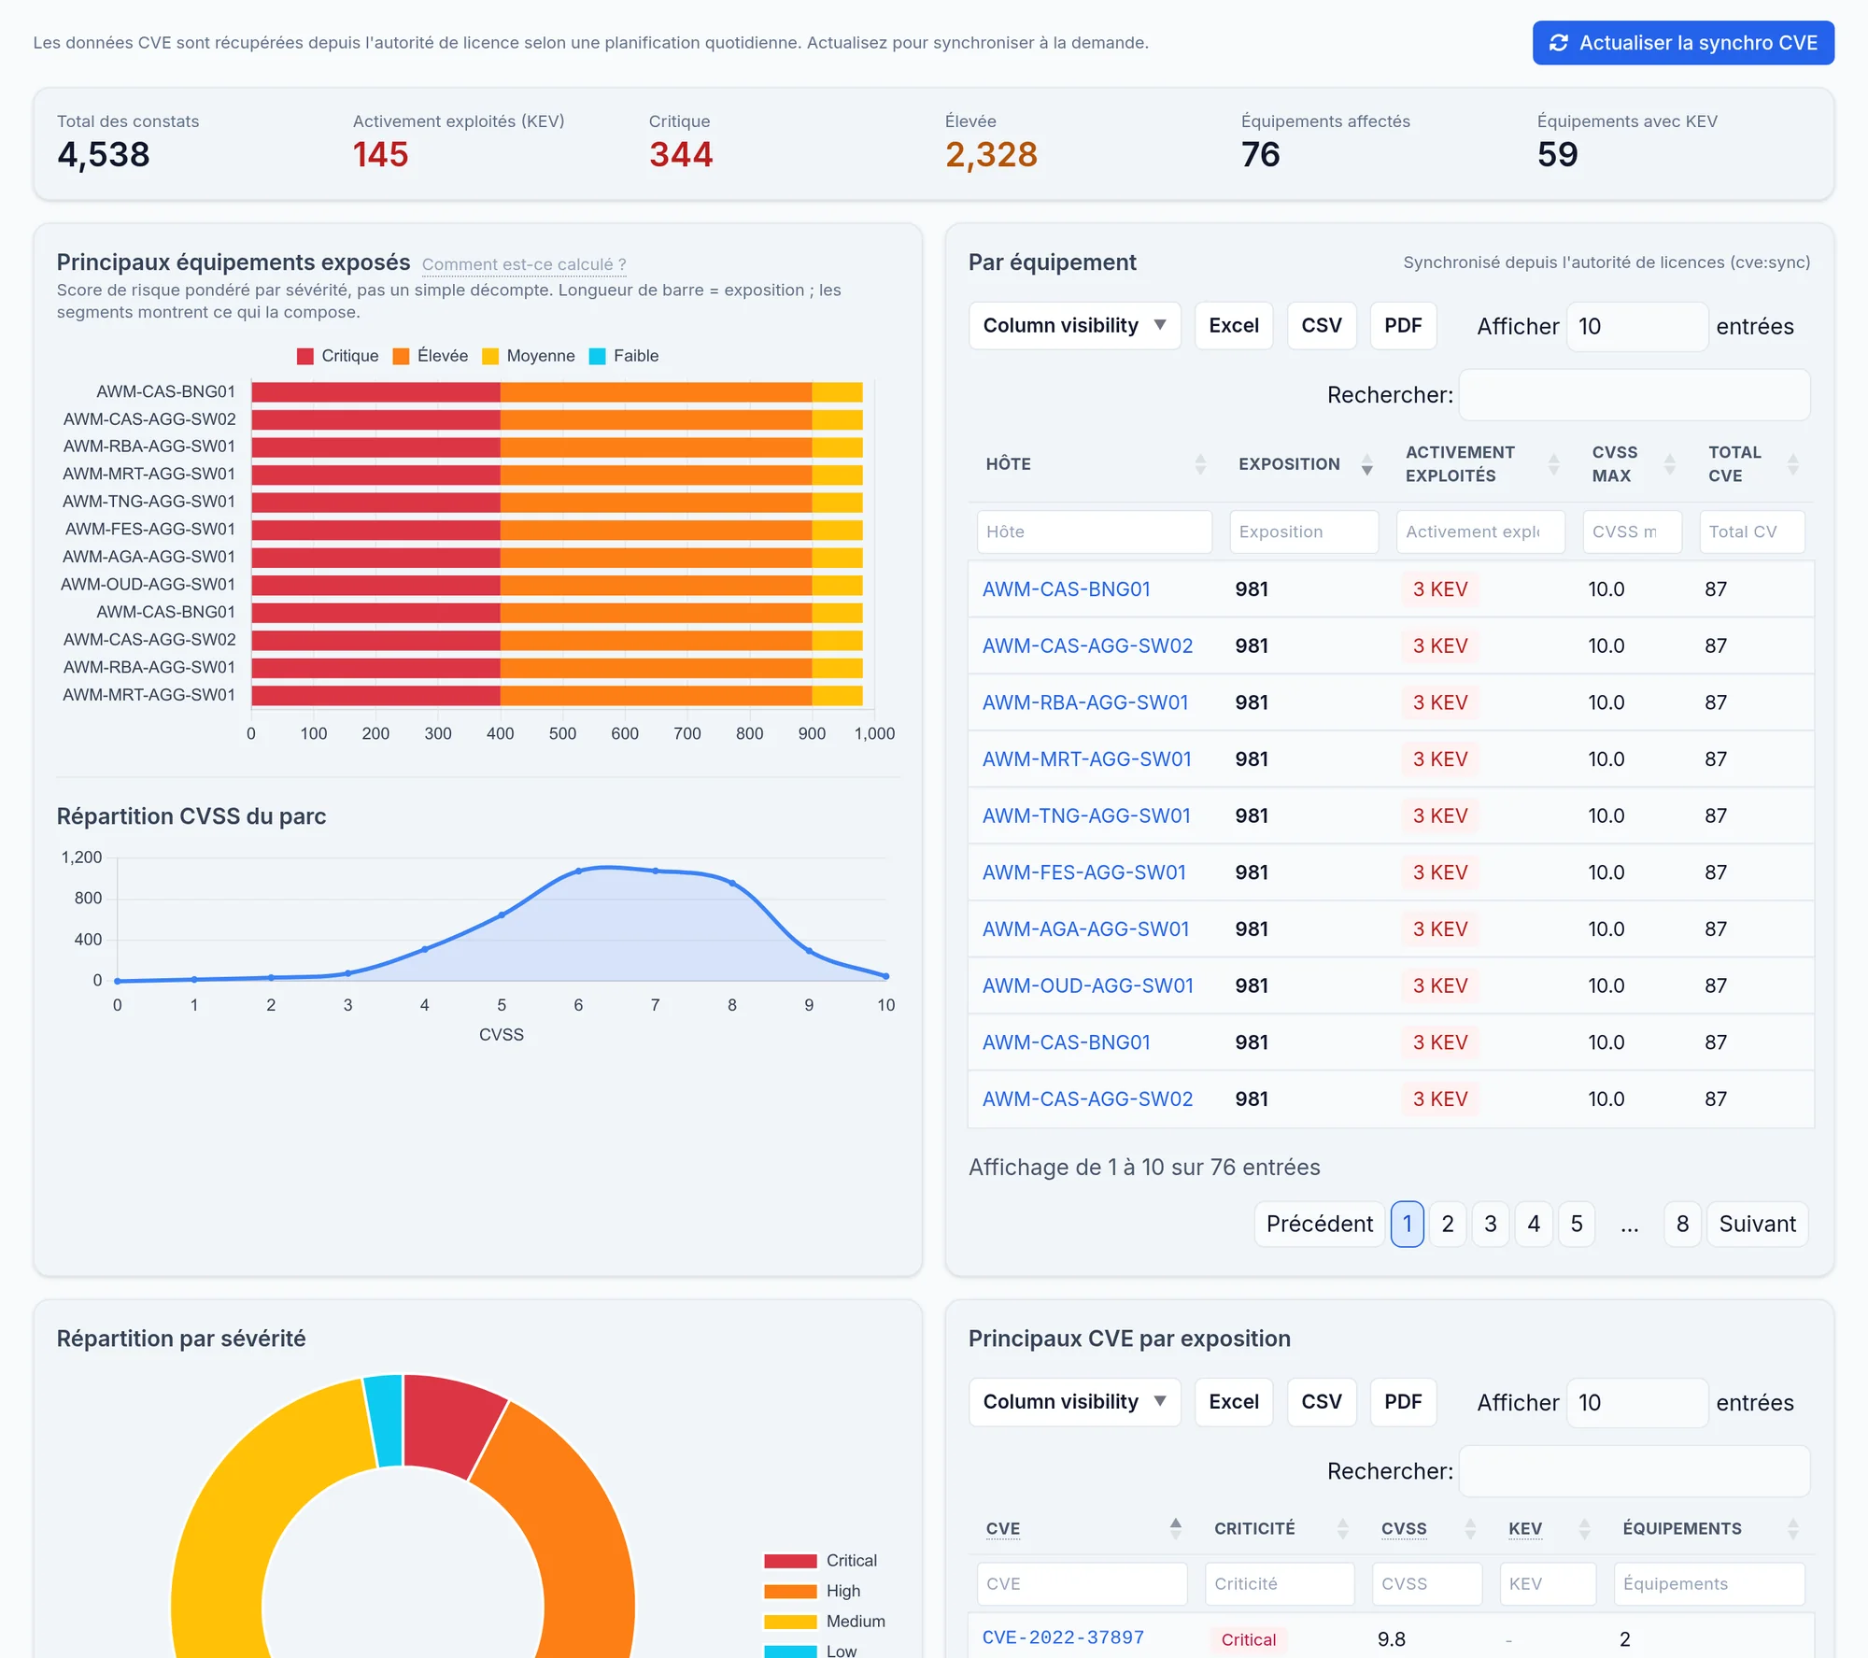Sort ÉQUIPEMENTS column arrows
The height and width of the screenshot is (1658, 1868).
(1792, 1528)
